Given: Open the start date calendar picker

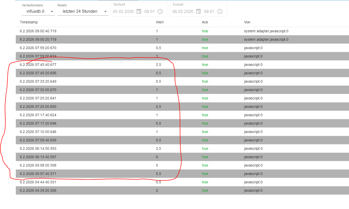Looking at the screenshot, I should pyautogui.click(x=139, y=11).
